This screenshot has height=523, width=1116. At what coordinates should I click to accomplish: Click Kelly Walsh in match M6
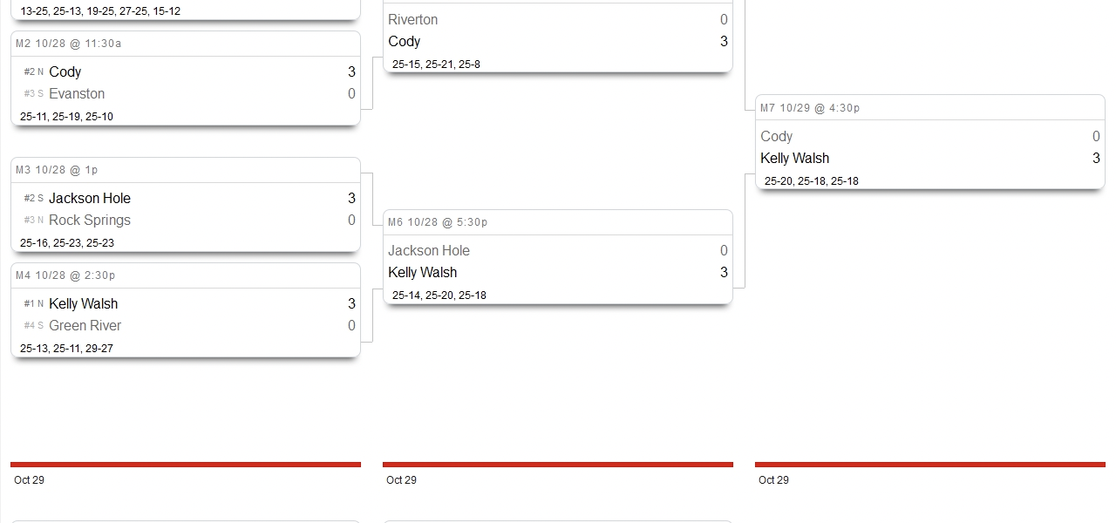click(x=423, y=273)
